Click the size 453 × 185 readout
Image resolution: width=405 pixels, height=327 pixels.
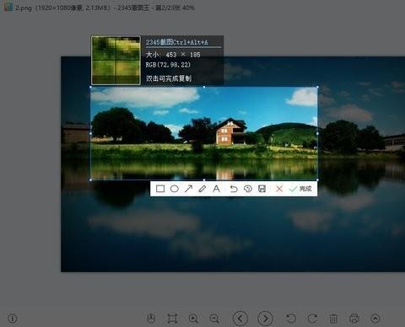click(173, 55)
